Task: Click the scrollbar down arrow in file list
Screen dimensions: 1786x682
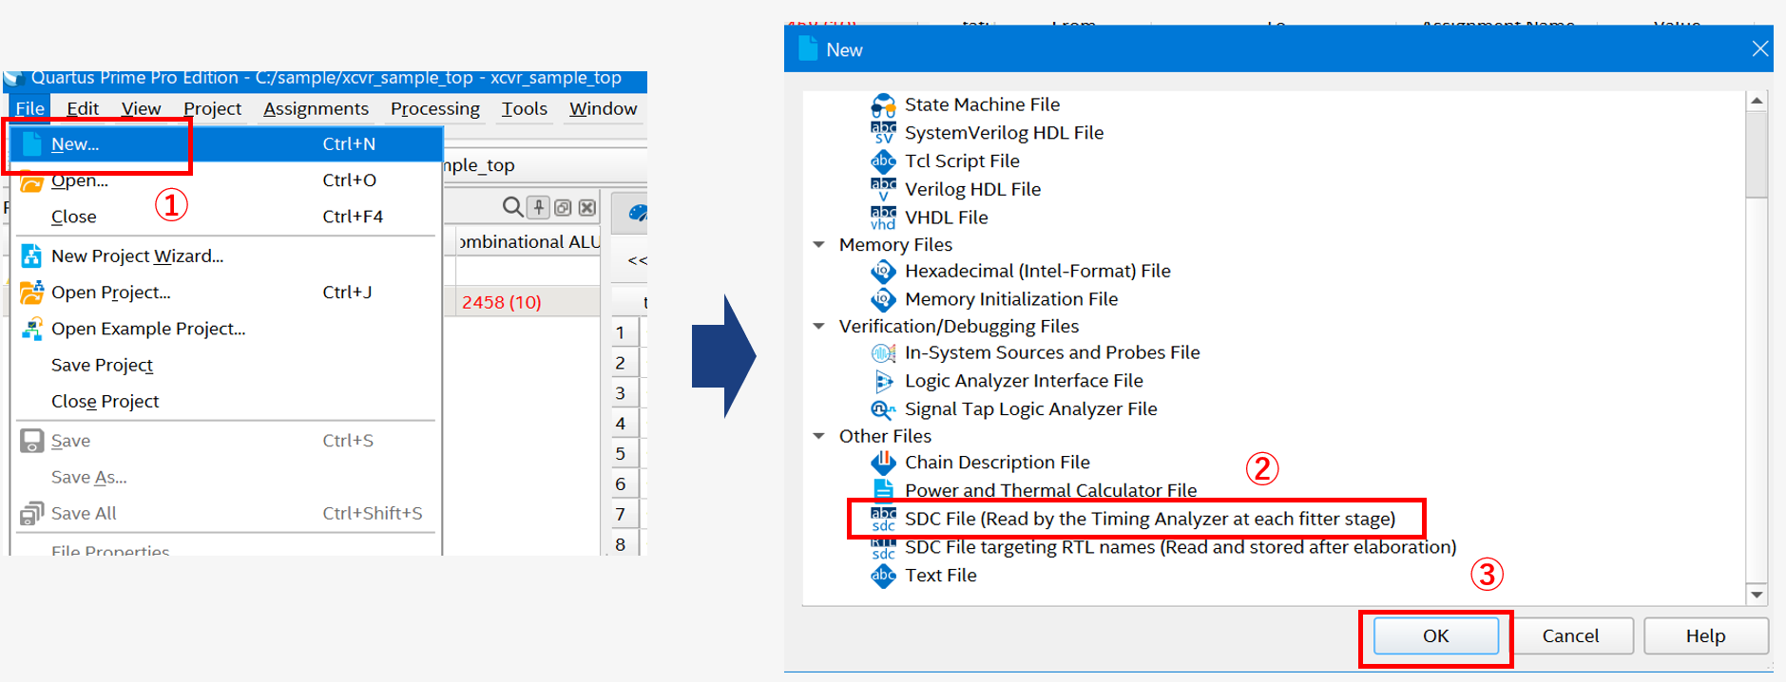Action: pyautogui.click(x=1757, y=595)
